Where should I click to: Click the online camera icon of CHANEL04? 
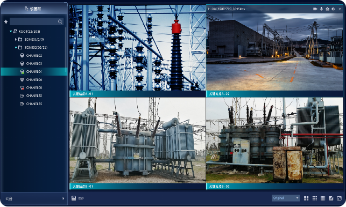click(x=22, y=71)
